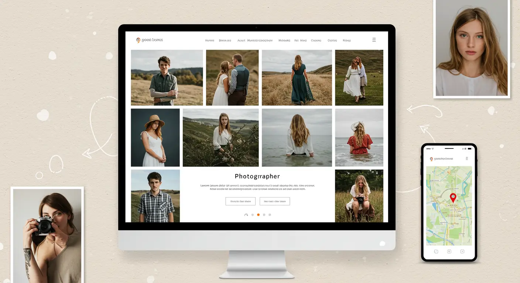Click the curved arrow icon beside carousel dots
The image size is (520, 283).
(246, 215)
